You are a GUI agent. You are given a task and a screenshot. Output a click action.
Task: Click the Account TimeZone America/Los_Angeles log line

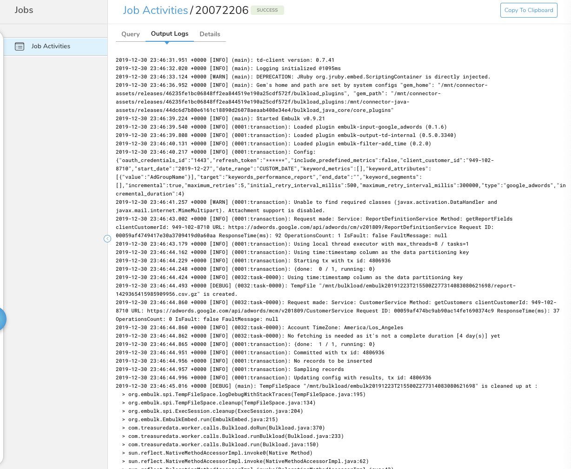pos(259,327)
